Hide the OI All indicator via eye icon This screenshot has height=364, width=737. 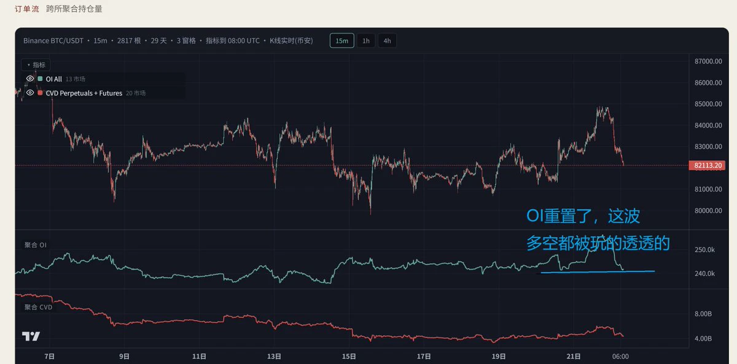coord(29,79)
